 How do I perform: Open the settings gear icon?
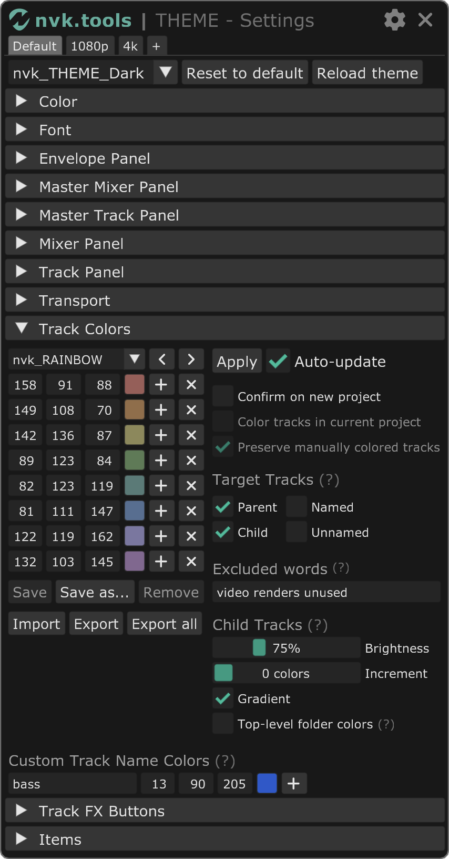(x=394, y=20)
